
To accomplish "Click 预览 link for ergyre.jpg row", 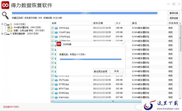I will click(170, 97).
